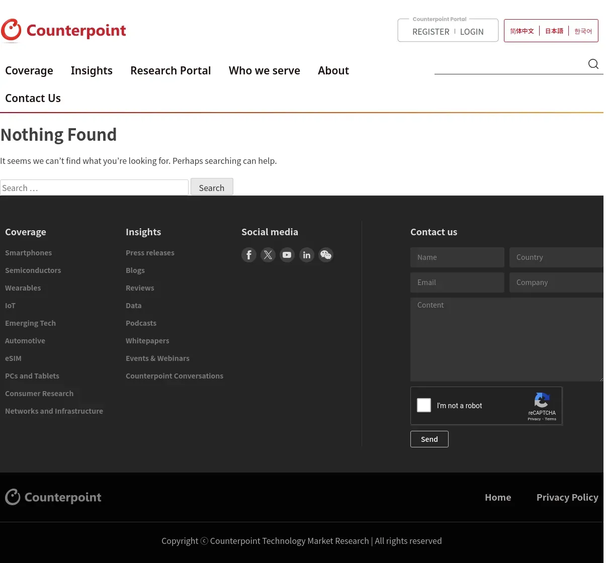Click the footer Home link
This screenshot has height=563, width=606.
coord(498,497)
